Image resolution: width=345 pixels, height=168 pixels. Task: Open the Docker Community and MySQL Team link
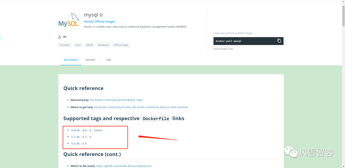click(116, 100)
